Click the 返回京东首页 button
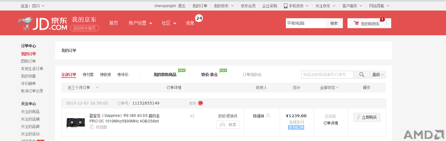The image size is (446, 141). 85,28
